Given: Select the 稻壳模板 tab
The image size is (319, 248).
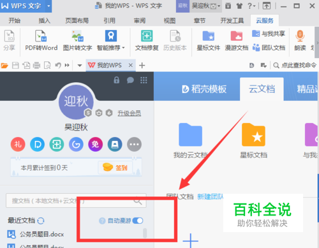Looking at the screenshot, I should click(204, 89).
